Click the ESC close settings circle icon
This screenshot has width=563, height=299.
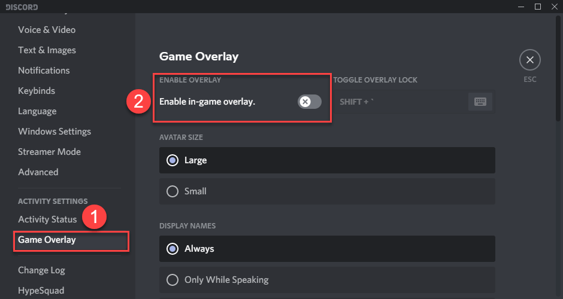click(529, 60)
